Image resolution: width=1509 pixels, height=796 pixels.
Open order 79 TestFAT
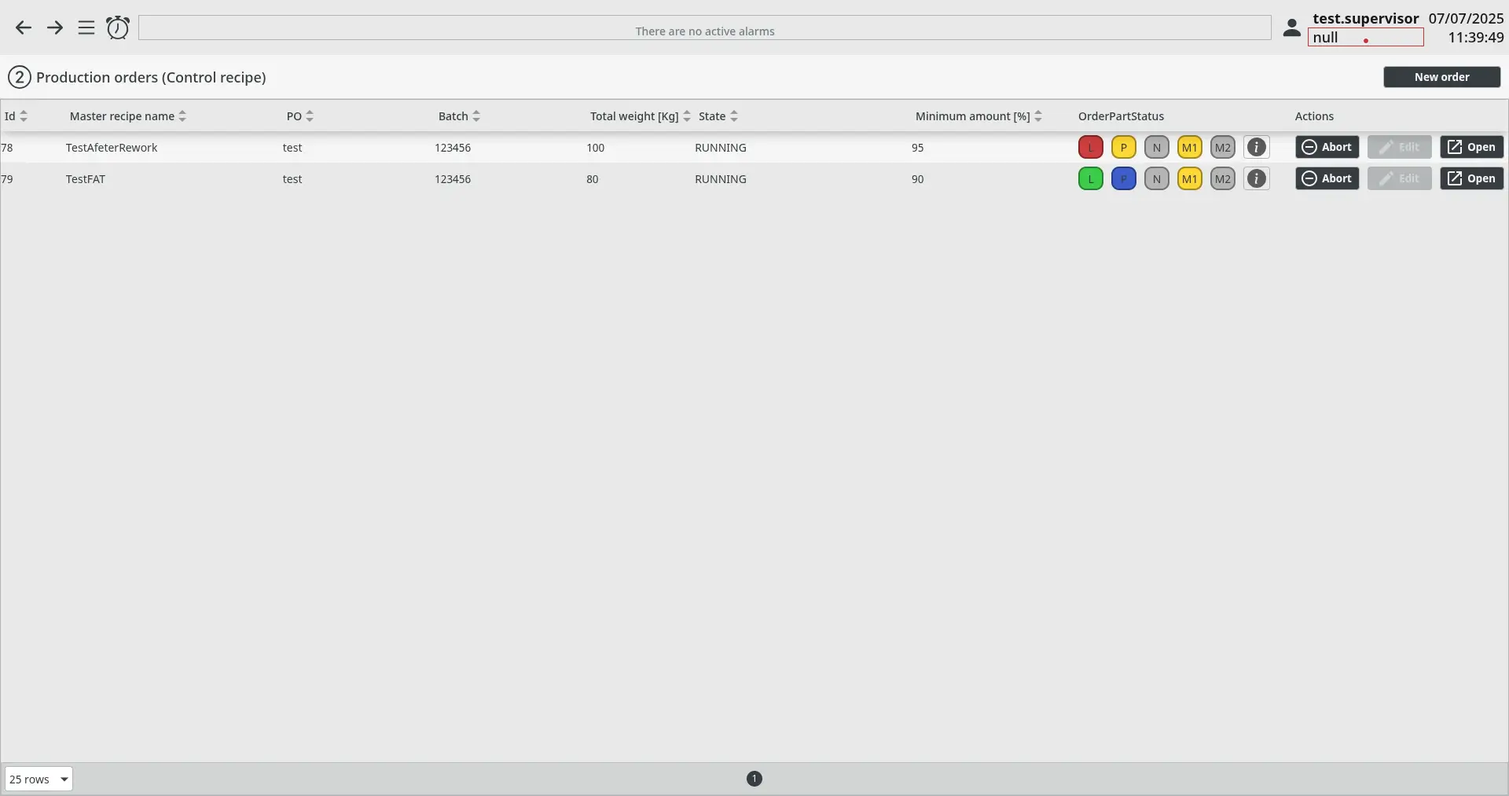click(x=1472, y=179)
